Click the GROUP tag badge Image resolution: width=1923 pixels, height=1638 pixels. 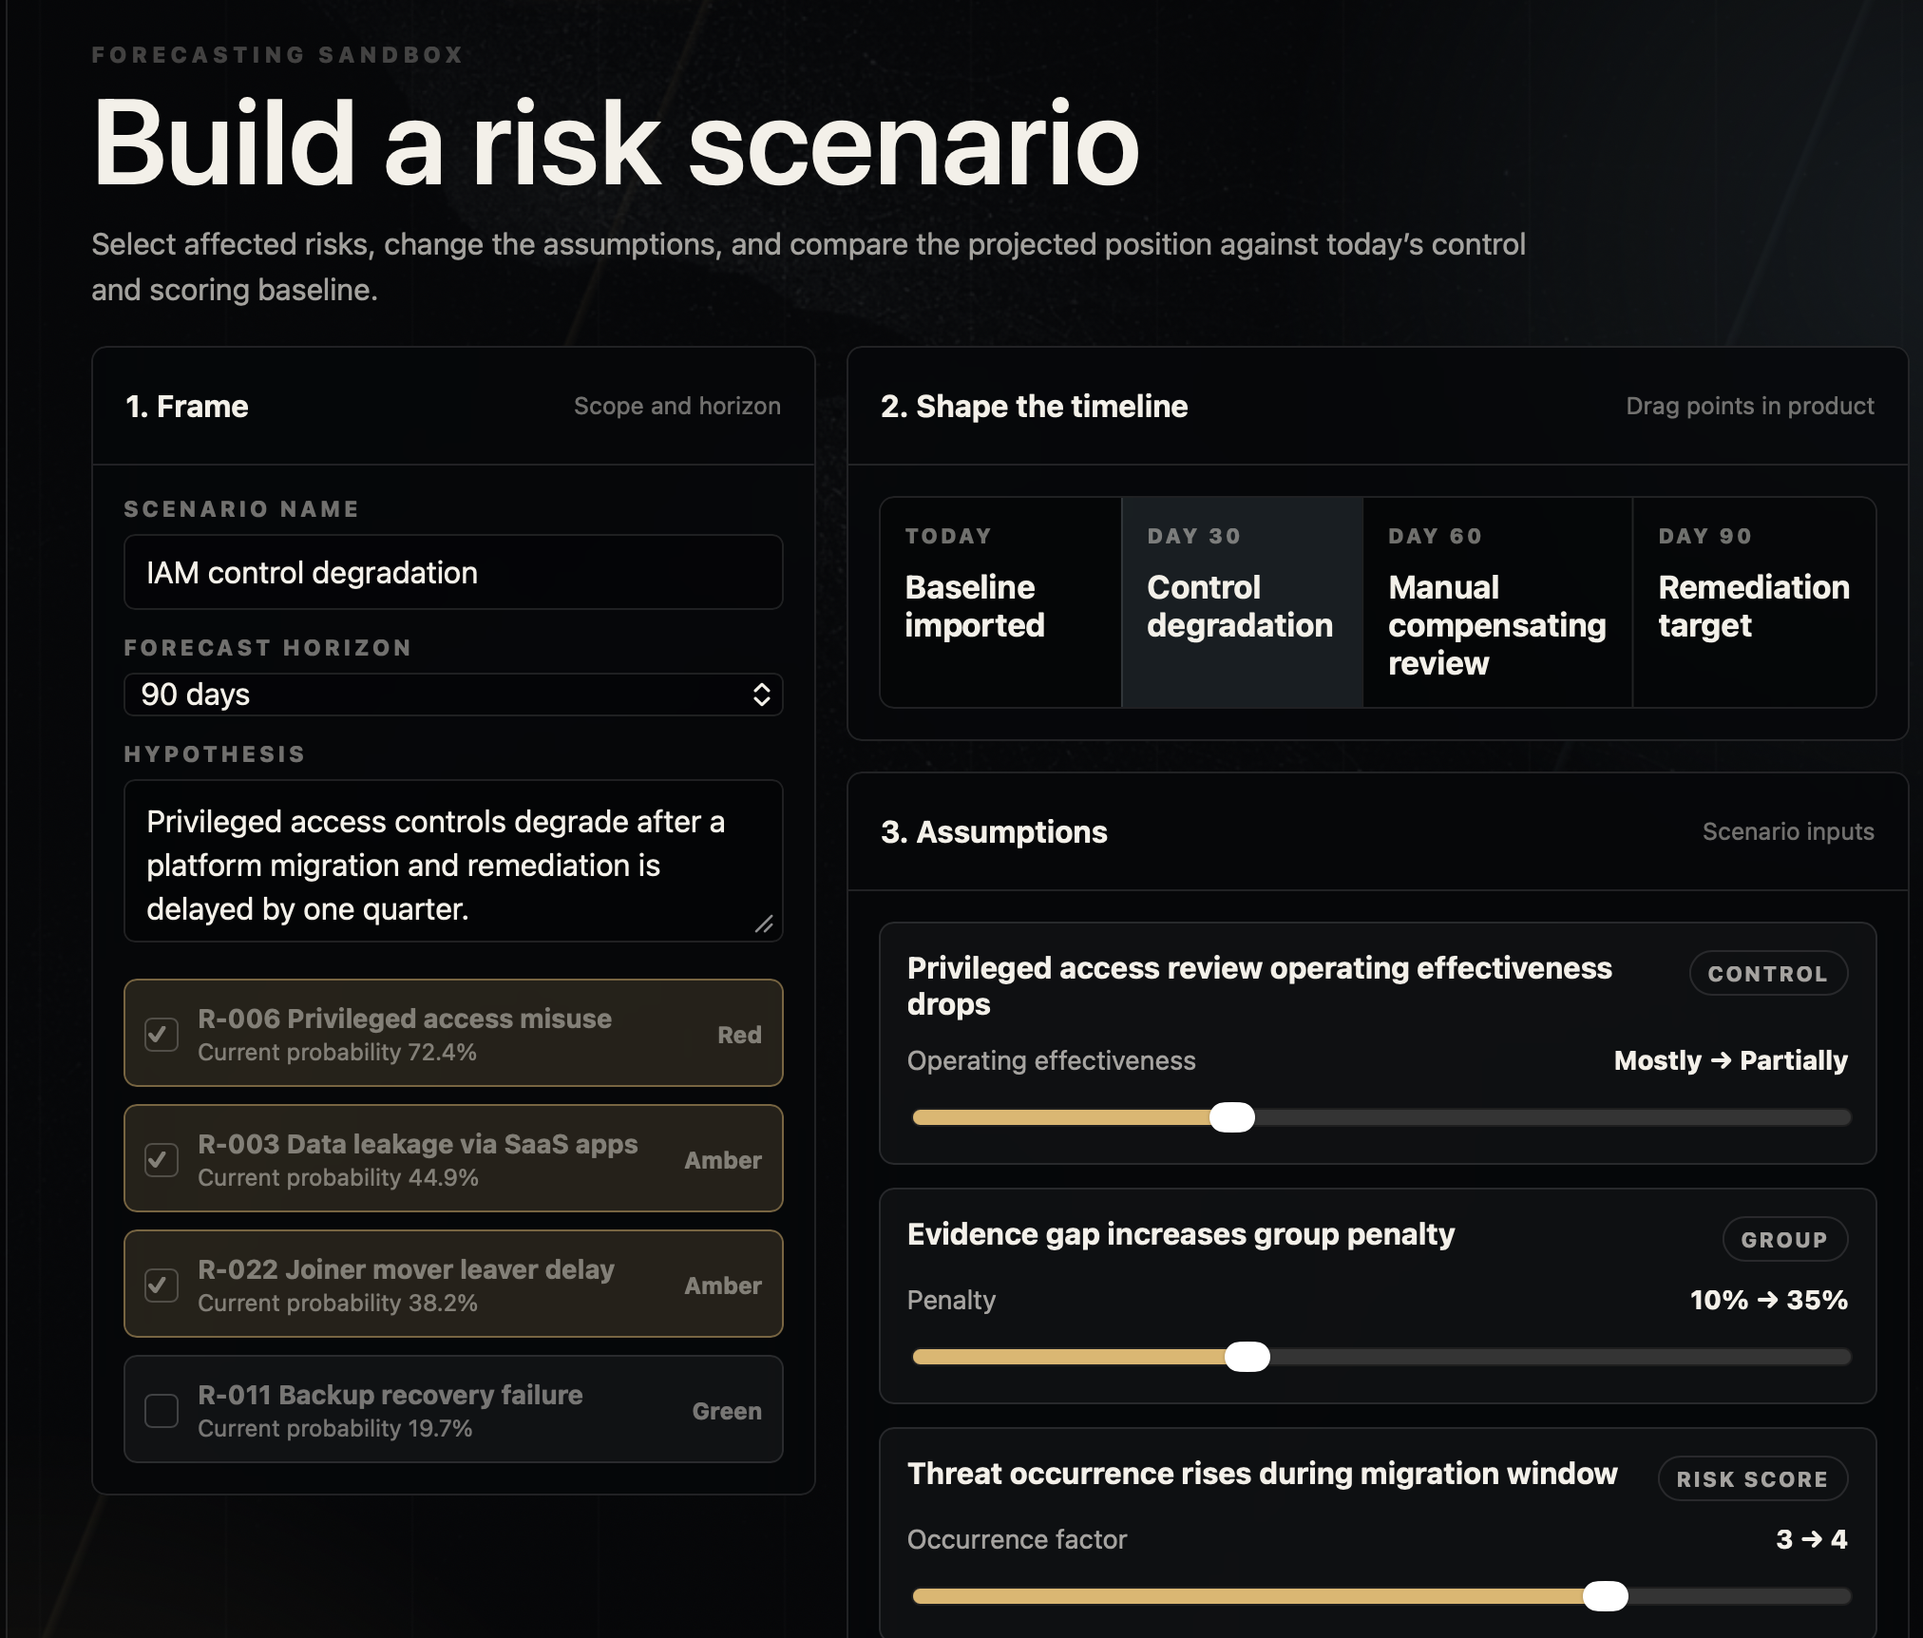coord(1784,1239)
